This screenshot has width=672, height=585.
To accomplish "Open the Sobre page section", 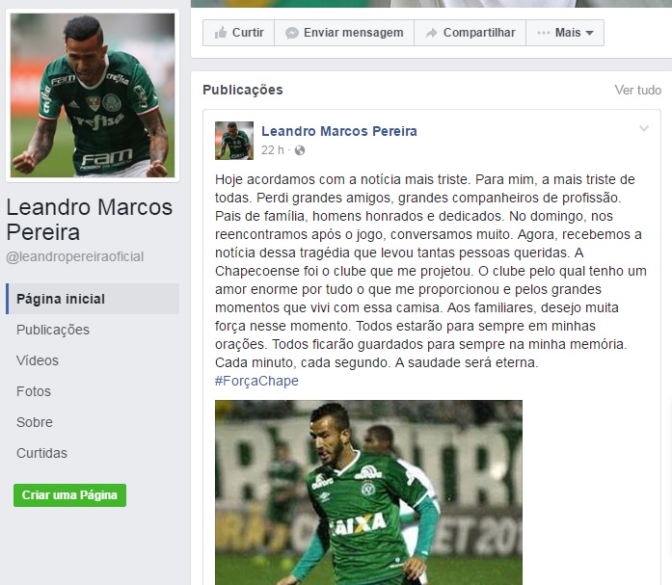I will 35,422.
